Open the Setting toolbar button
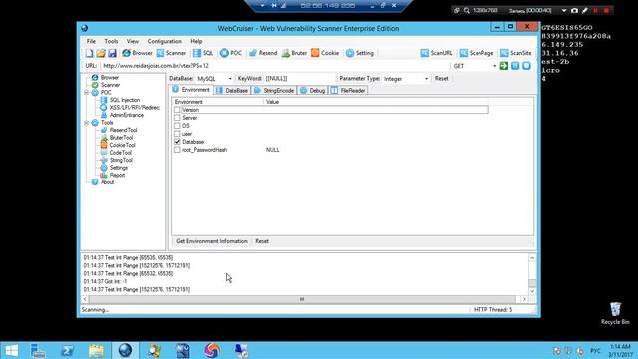This screenshot has height=359, width=638. (360, 53)
